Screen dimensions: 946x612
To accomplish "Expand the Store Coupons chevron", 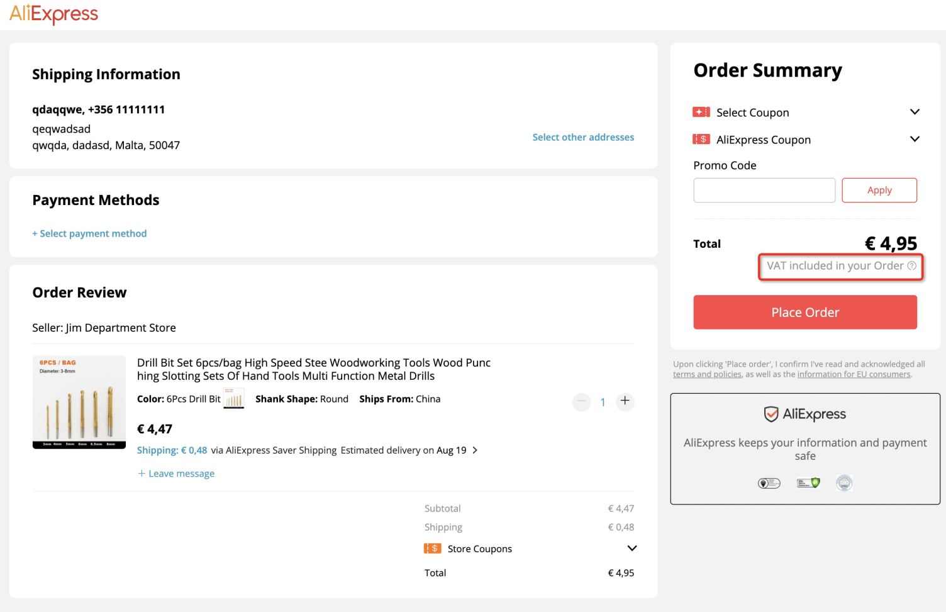I will click(632, 548).
